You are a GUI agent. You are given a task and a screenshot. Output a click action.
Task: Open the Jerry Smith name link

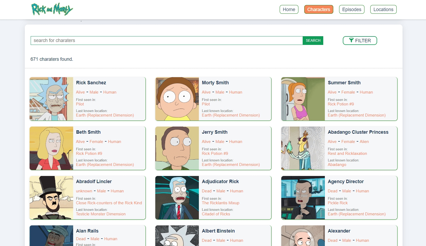pyautogui.click(x=215, y=132)
